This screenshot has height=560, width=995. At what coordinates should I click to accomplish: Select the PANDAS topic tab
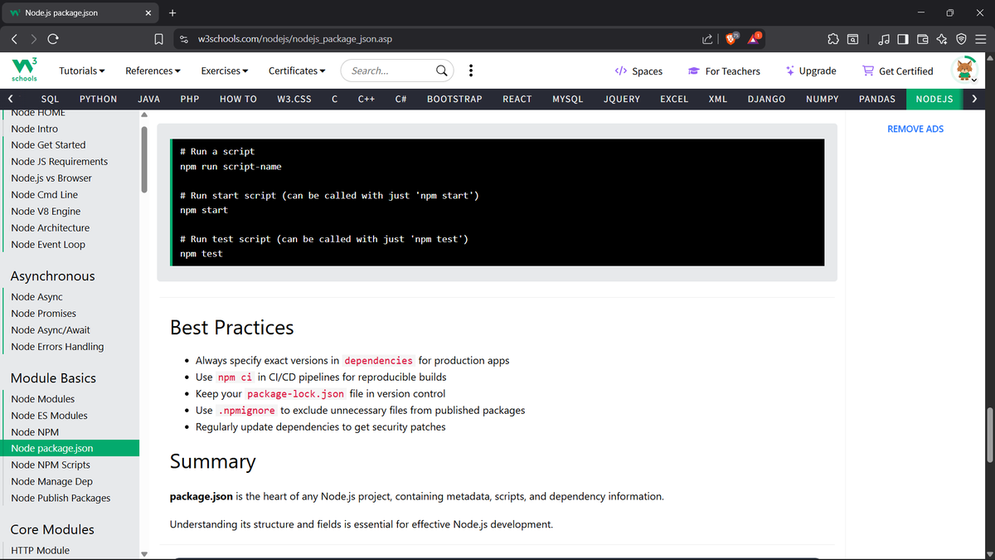pyautogui.click(x=877, y=99)
